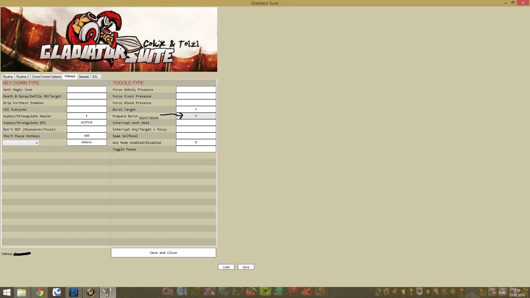Select the Toggle Pause hotkey field
This screenshot has height=298, width=530.
[x=196, y=149]
